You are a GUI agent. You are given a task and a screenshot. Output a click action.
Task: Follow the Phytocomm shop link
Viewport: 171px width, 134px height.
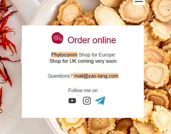pyautogui.click(x=64, y=55)
